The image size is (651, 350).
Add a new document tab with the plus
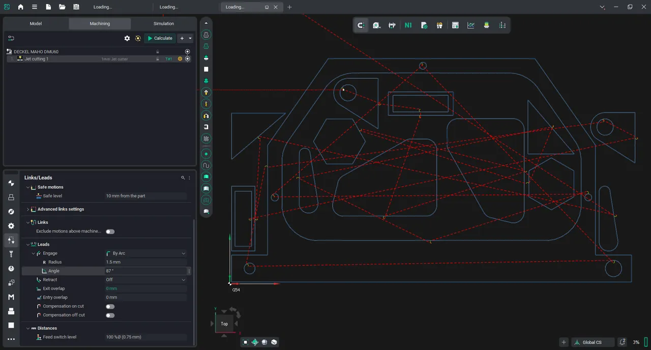pos(289,7)
